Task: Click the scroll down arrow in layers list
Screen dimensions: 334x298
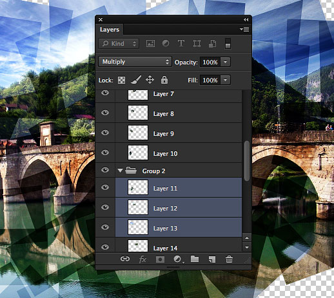Action: 247,247
